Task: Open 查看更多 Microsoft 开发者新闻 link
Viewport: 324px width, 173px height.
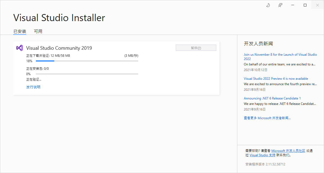Action: point(267,118)
